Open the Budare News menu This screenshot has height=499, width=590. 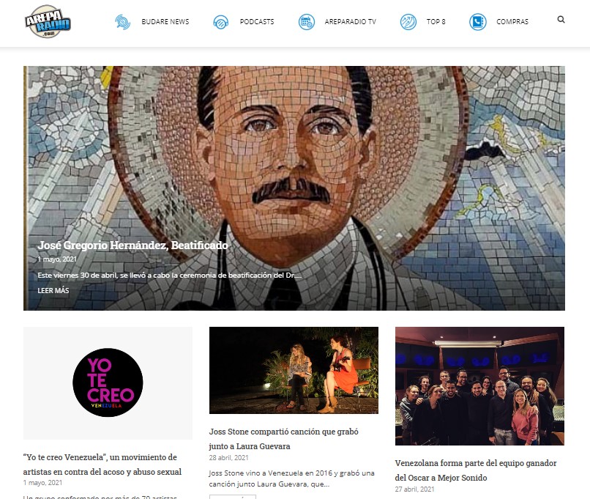165,22
